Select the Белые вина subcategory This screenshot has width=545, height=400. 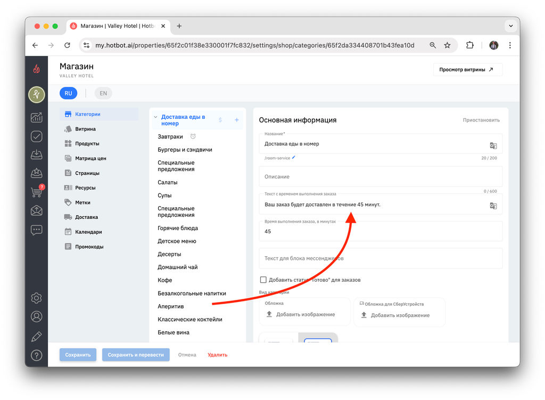click(x=174, y=332)
